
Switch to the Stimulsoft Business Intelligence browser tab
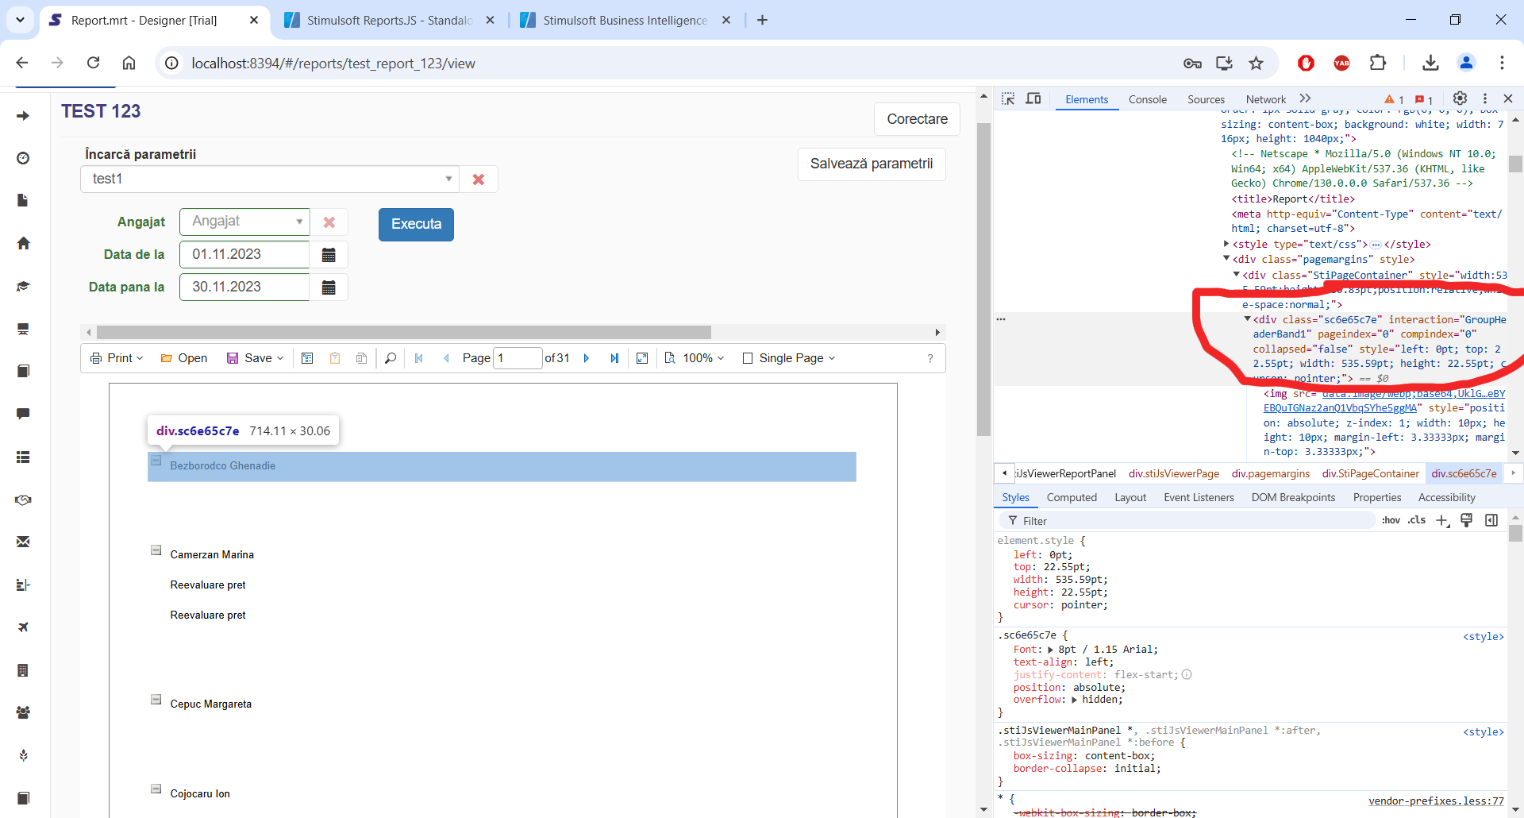pos(625,21)
